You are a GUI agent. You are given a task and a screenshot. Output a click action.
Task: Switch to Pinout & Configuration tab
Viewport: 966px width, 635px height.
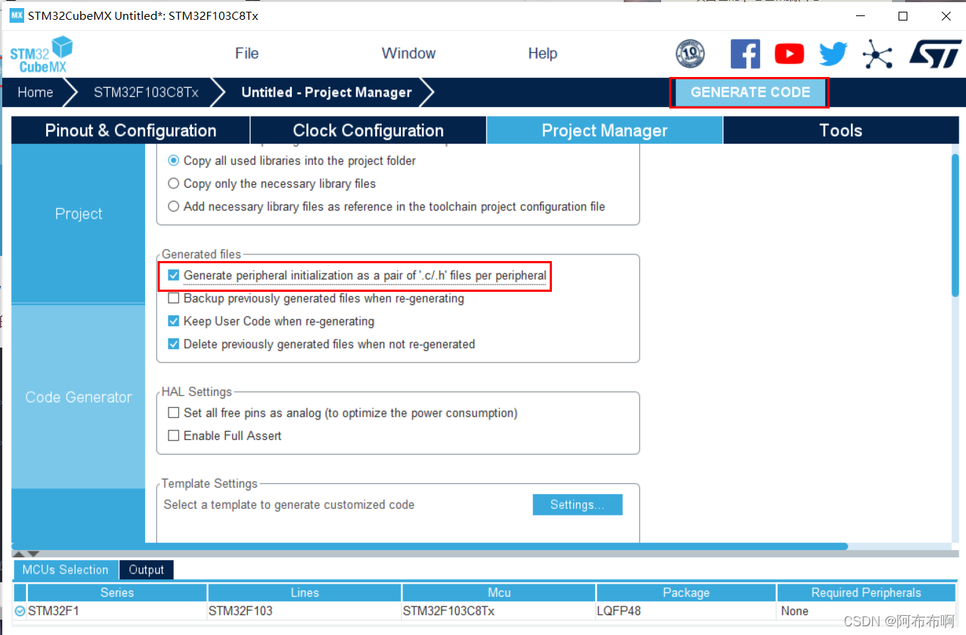[x=130, y=131]
